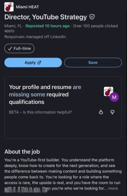Click the verified shield badge beside job title
127x196 pixels.
tap(92, 17)
